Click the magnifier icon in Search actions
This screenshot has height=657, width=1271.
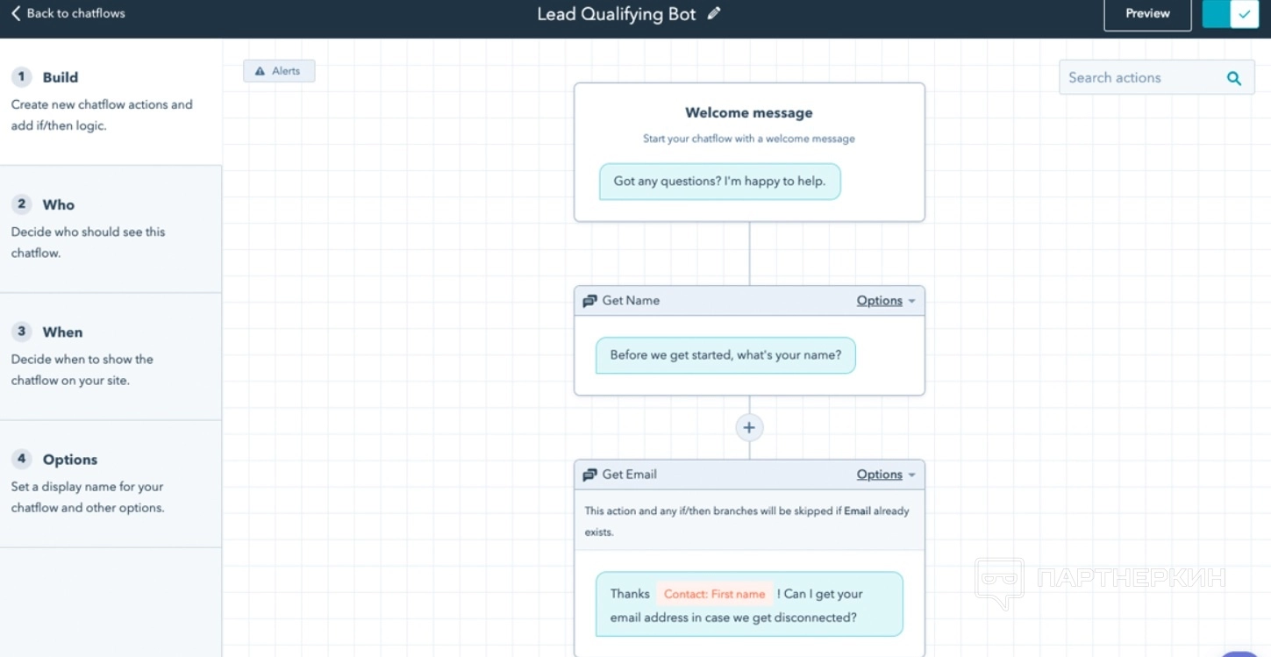1233,78
